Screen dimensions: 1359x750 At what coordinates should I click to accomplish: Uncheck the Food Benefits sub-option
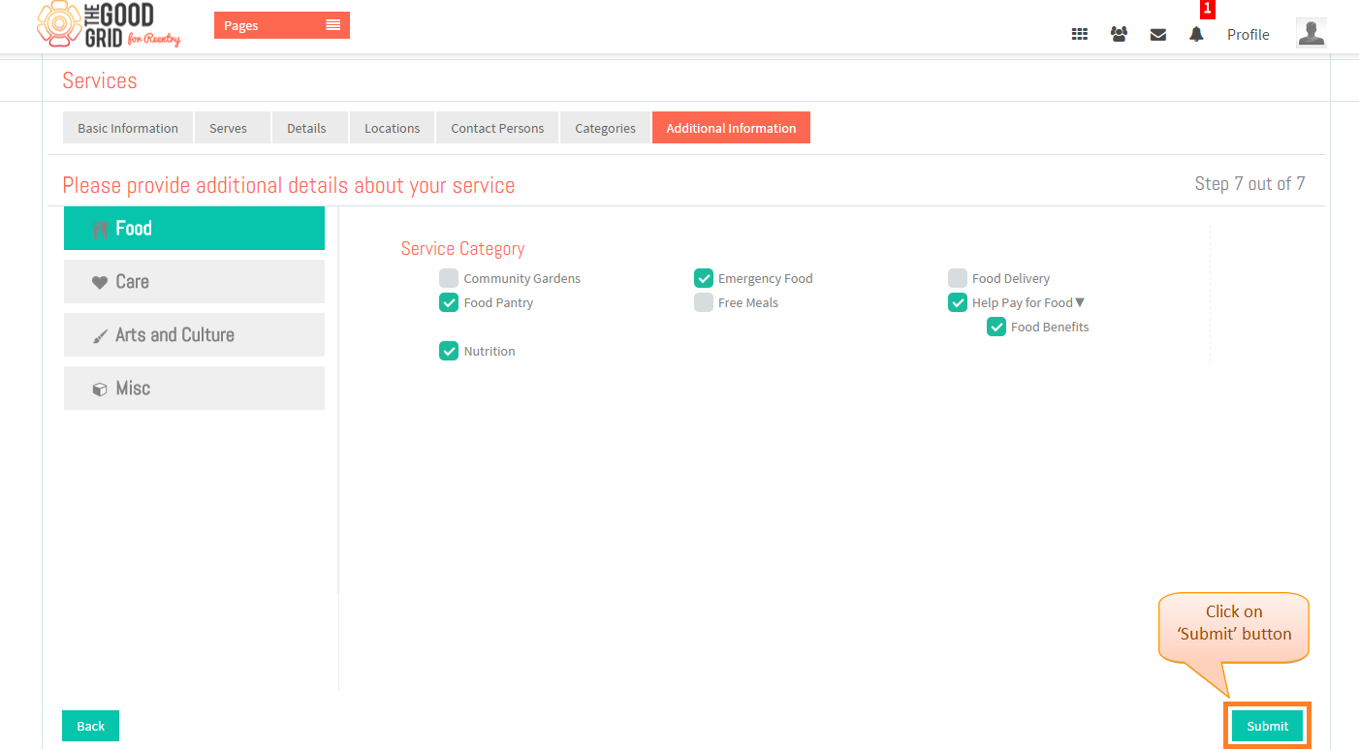[x=996, y=327]
